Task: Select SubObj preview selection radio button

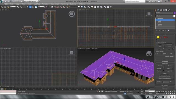Action: click(162, 53)
